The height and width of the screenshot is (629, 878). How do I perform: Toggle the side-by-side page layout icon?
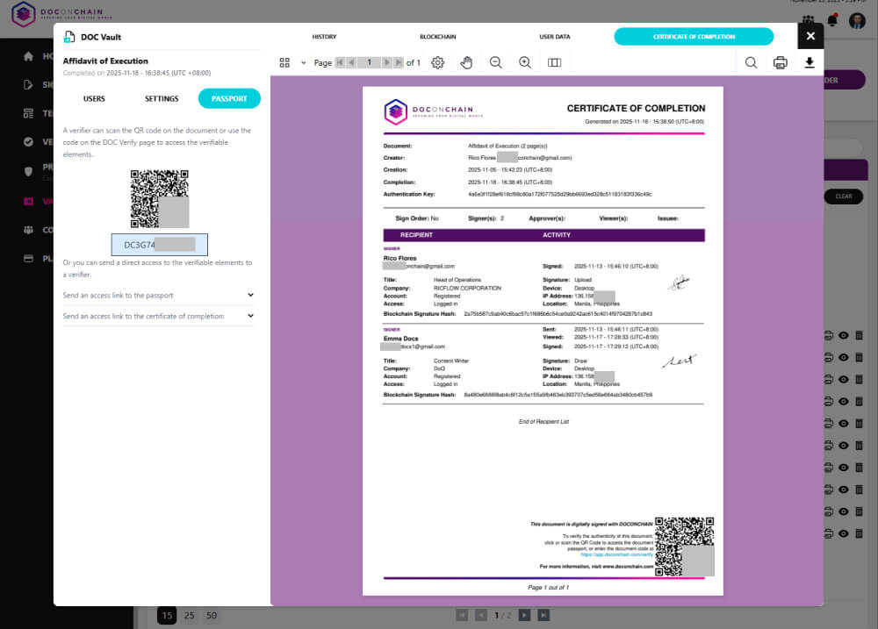click(x=554, y=62)
